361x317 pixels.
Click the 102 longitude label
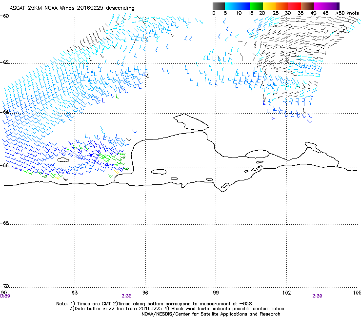[x=286, y=292]
